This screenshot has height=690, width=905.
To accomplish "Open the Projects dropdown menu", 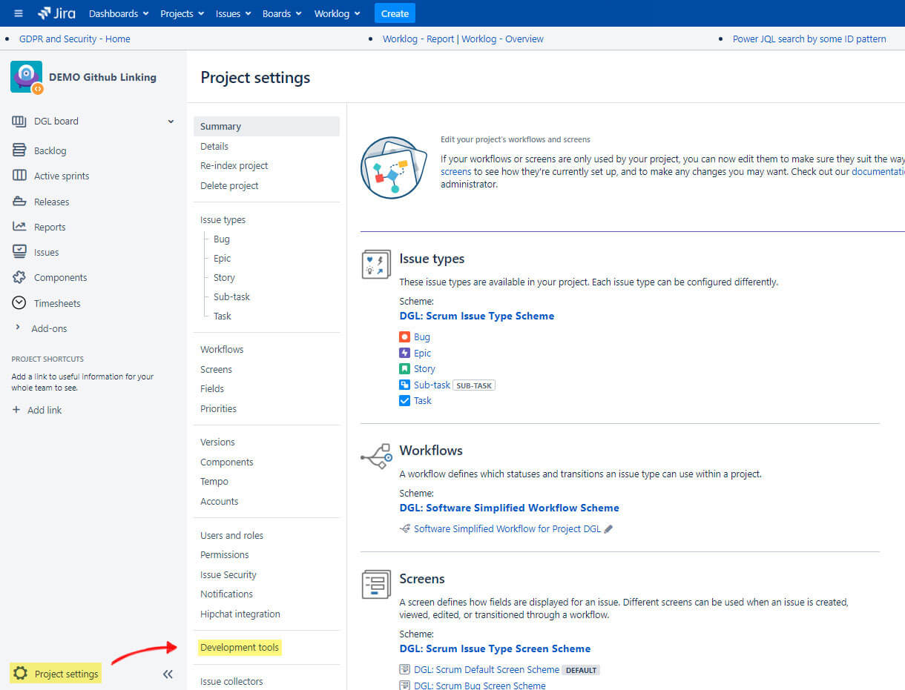I will point(182,13).
